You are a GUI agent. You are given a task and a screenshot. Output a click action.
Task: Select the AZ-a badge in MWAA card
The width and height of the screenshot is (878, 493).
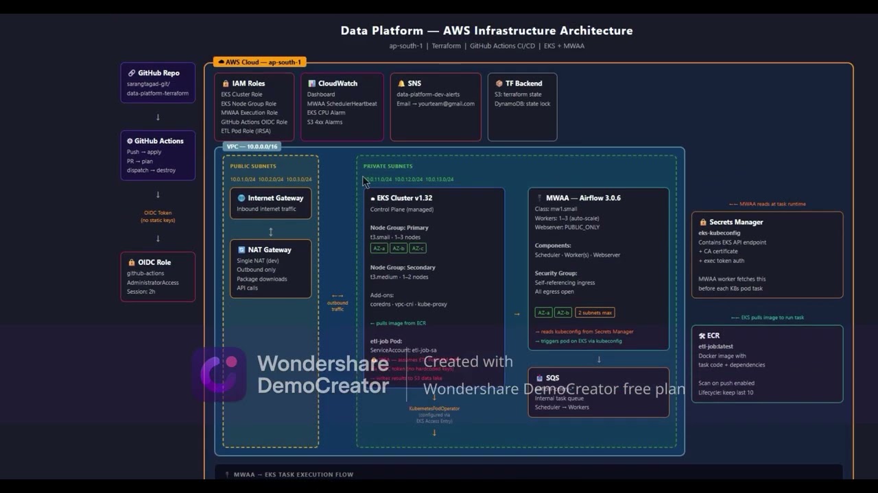coord(543,312)
